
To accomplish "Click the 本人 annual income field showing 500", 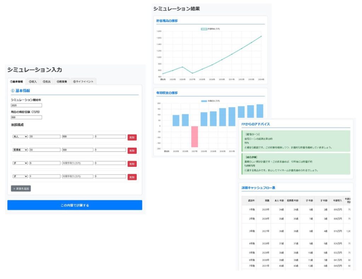I will pos(77,137).
